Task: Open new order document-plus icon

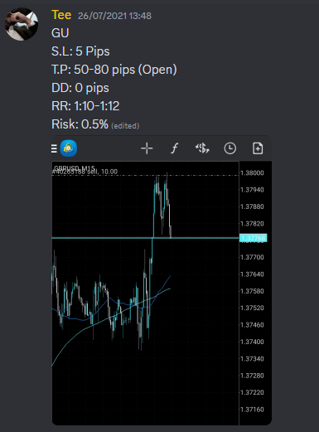Action: coord(258,148)
